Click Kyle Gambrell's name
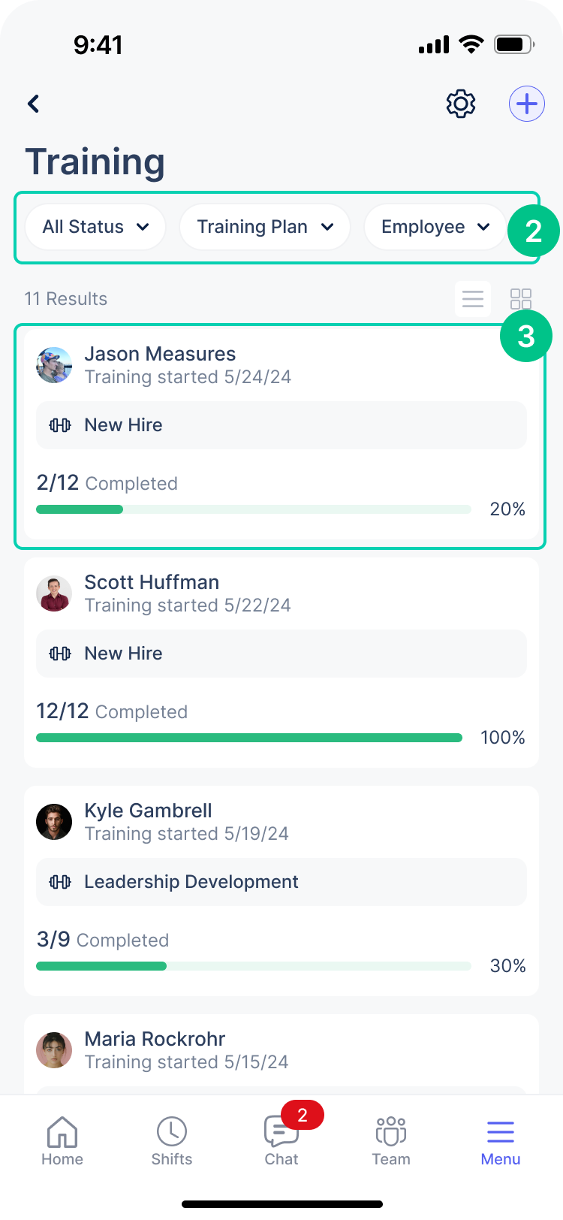This screenshot has height=1220, width=563. tap(148, 811)
